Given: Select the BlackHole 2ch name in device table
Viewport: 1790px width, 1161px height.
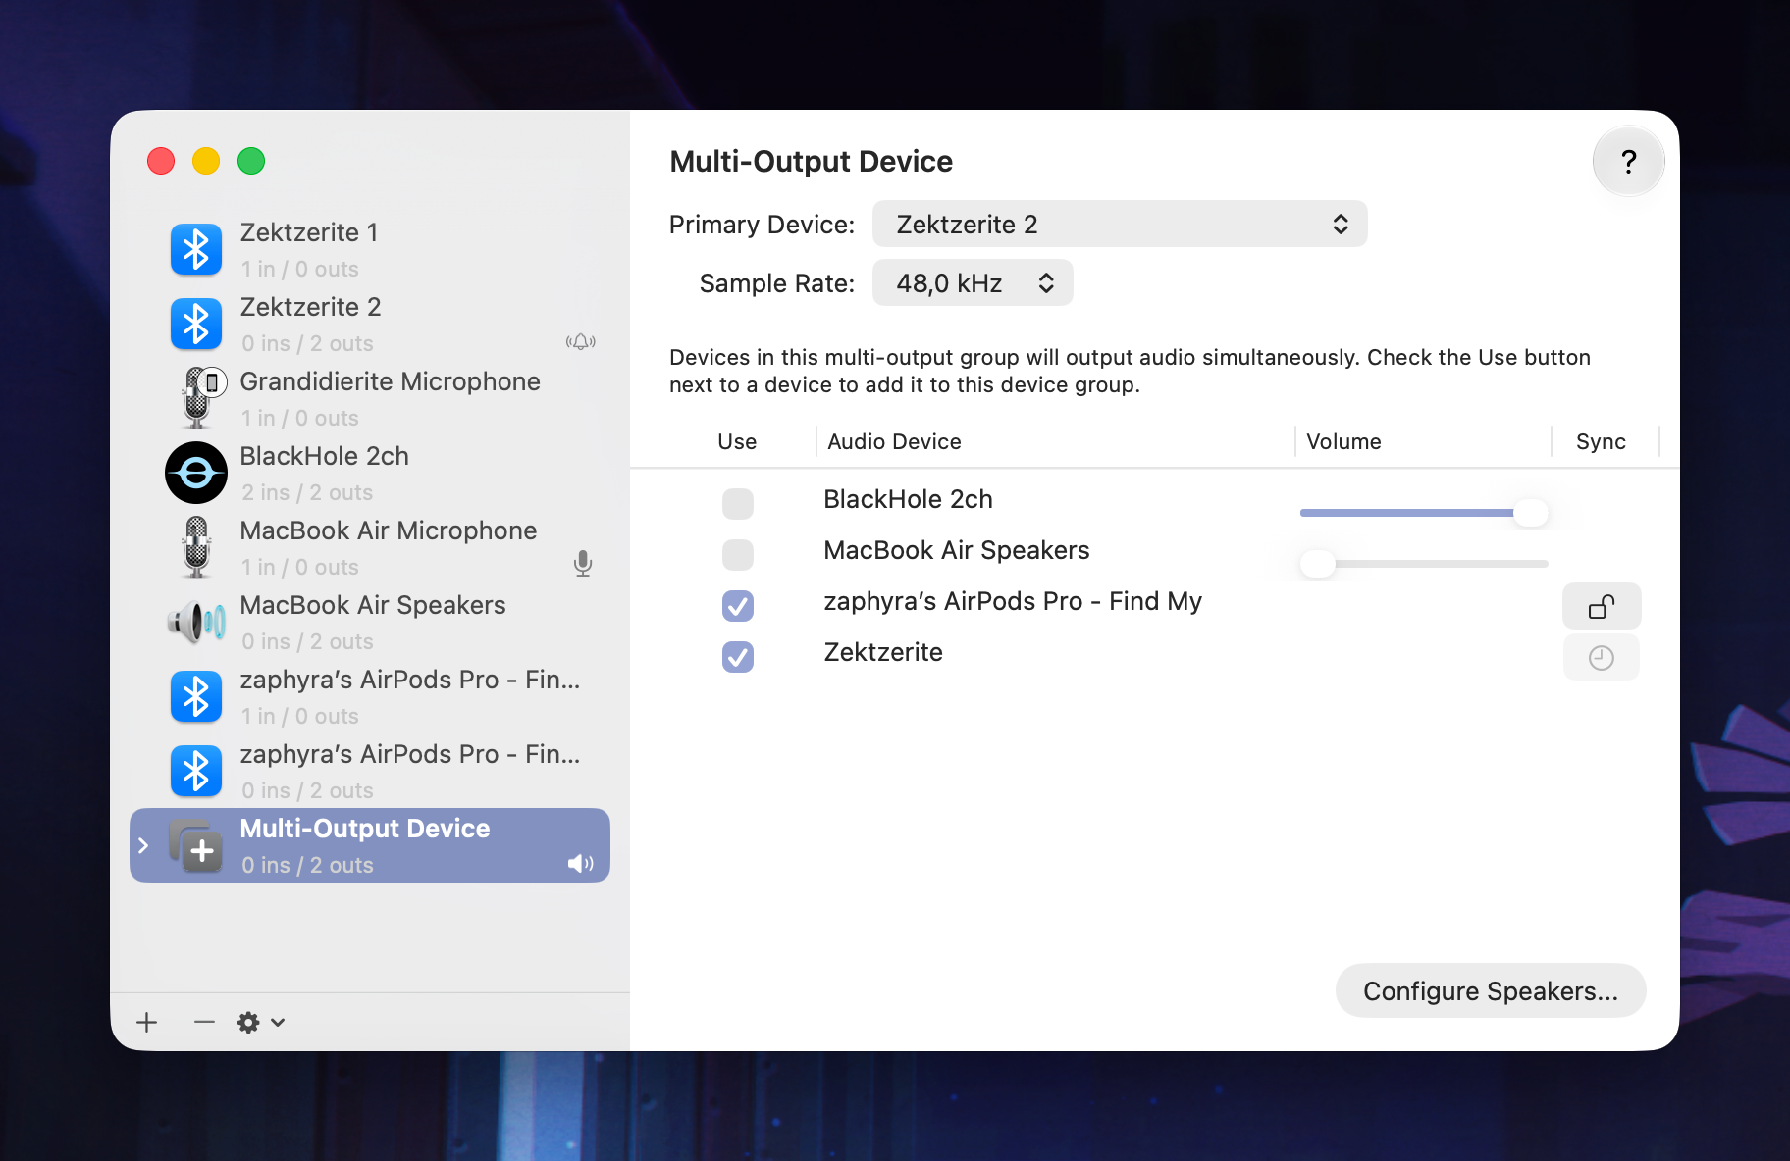Looking at the screenshot, I should point(908,499).
